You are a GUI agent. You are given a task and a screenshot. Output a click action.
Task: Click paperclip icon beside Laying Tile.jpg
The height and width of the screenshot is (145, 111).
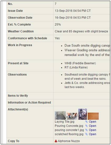tap(86, 122)
